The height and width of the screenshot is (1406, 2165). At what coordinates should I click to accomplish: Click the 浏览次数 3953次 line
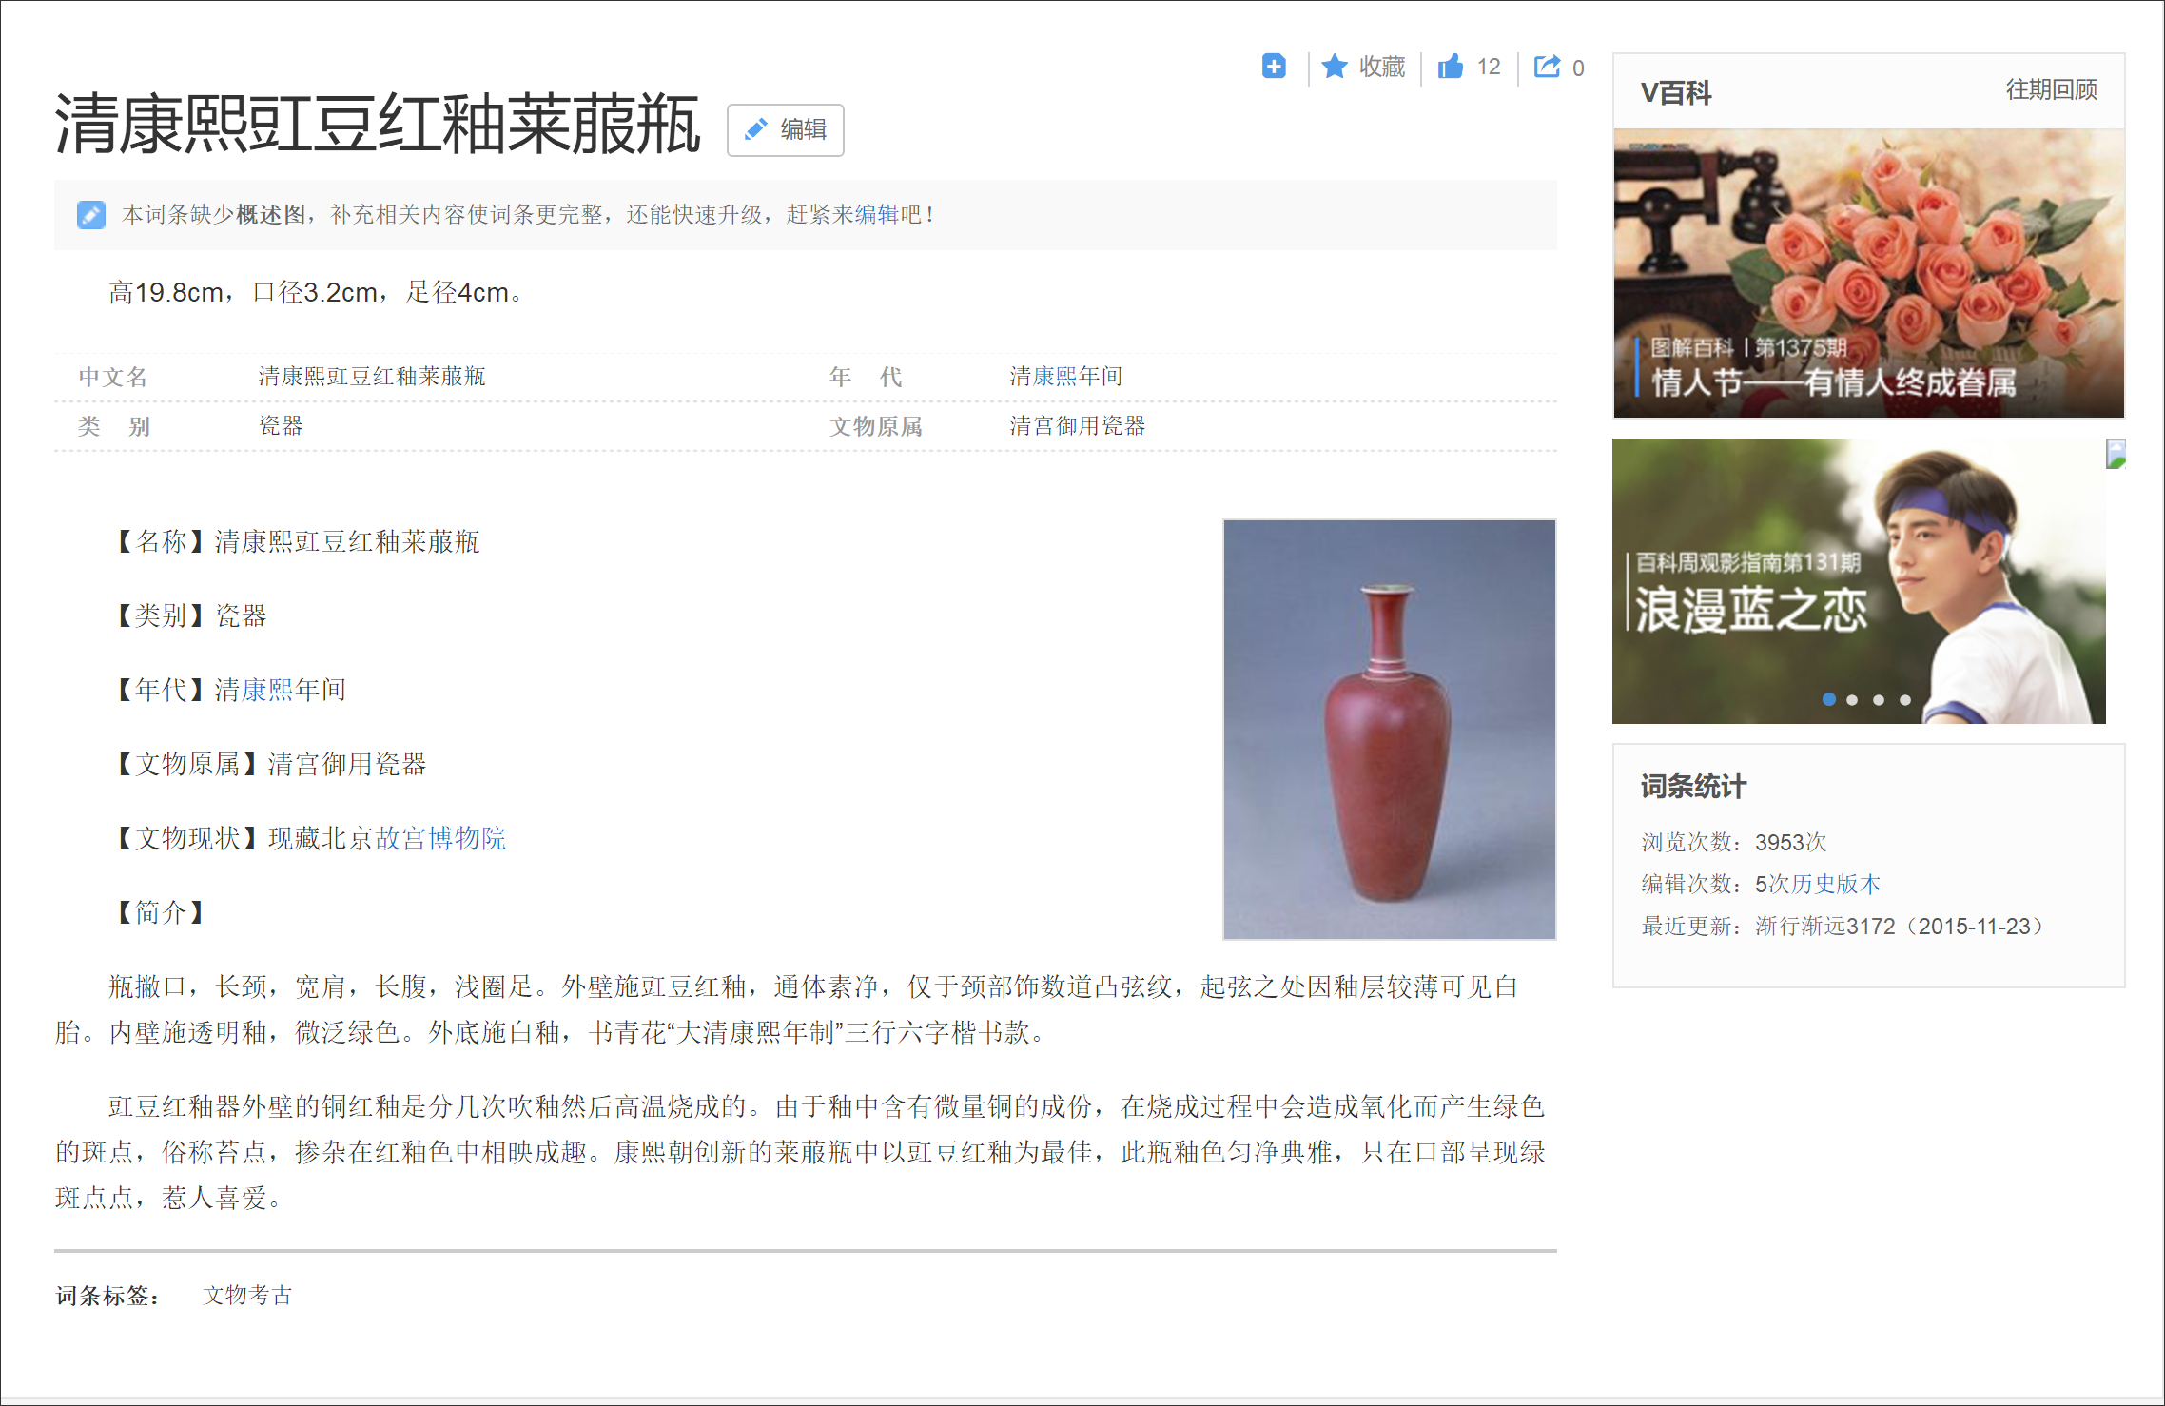point(1733,842)
